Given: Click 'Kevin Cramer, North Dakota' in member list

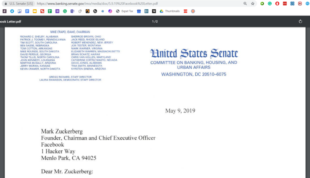Looking at the screenshot, I should (40, 69).
